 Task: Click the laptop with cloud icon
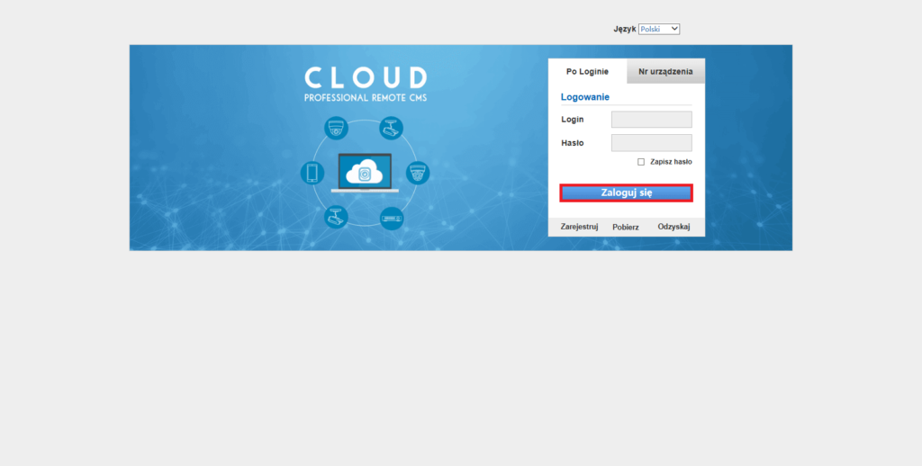point(365,173)
